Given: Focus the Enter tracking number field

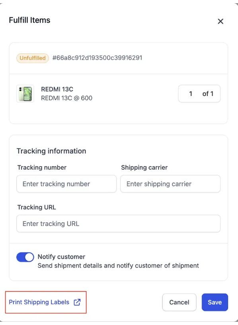Looking at the screenshot, I should coord(66,184).
